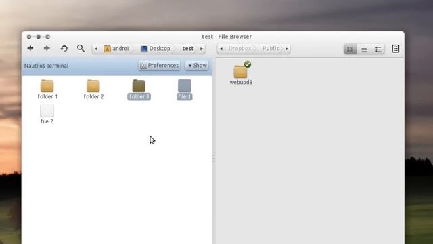
Task: Maximize the File Browser window
Action: click(x=48, y=37)
